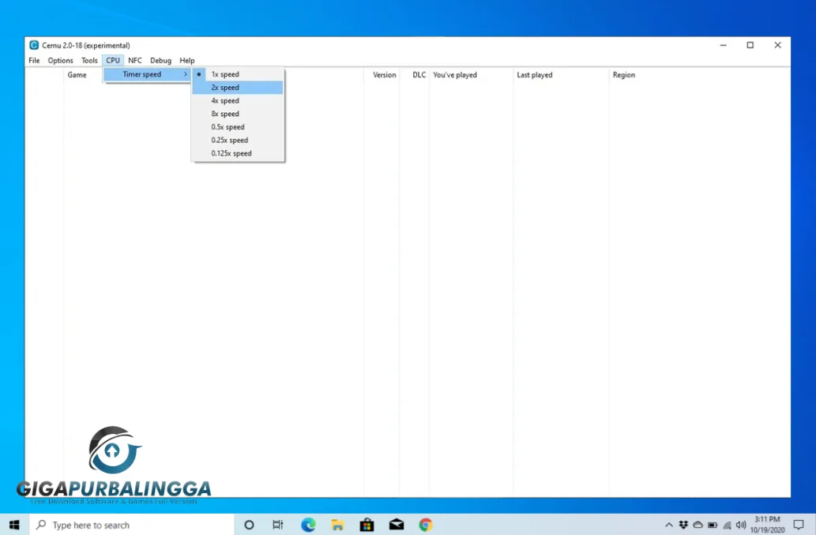816x535 pixels.
Task: Click the Region column header
Action: [x=624, y=75]
